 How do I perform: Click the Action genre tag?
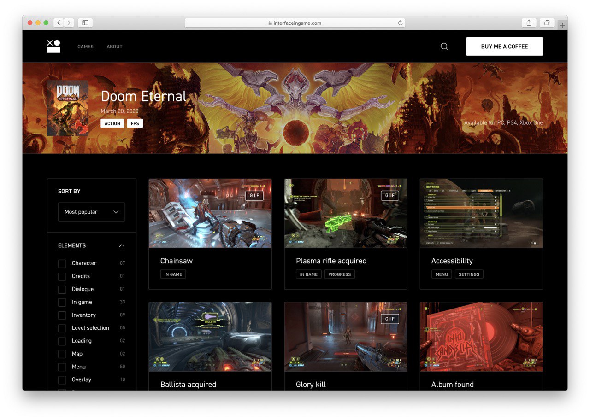tap(112, 123)
